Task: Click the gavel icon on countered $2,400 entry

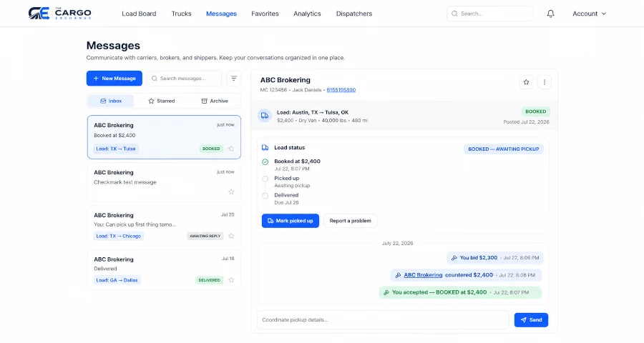Action: 398,275
